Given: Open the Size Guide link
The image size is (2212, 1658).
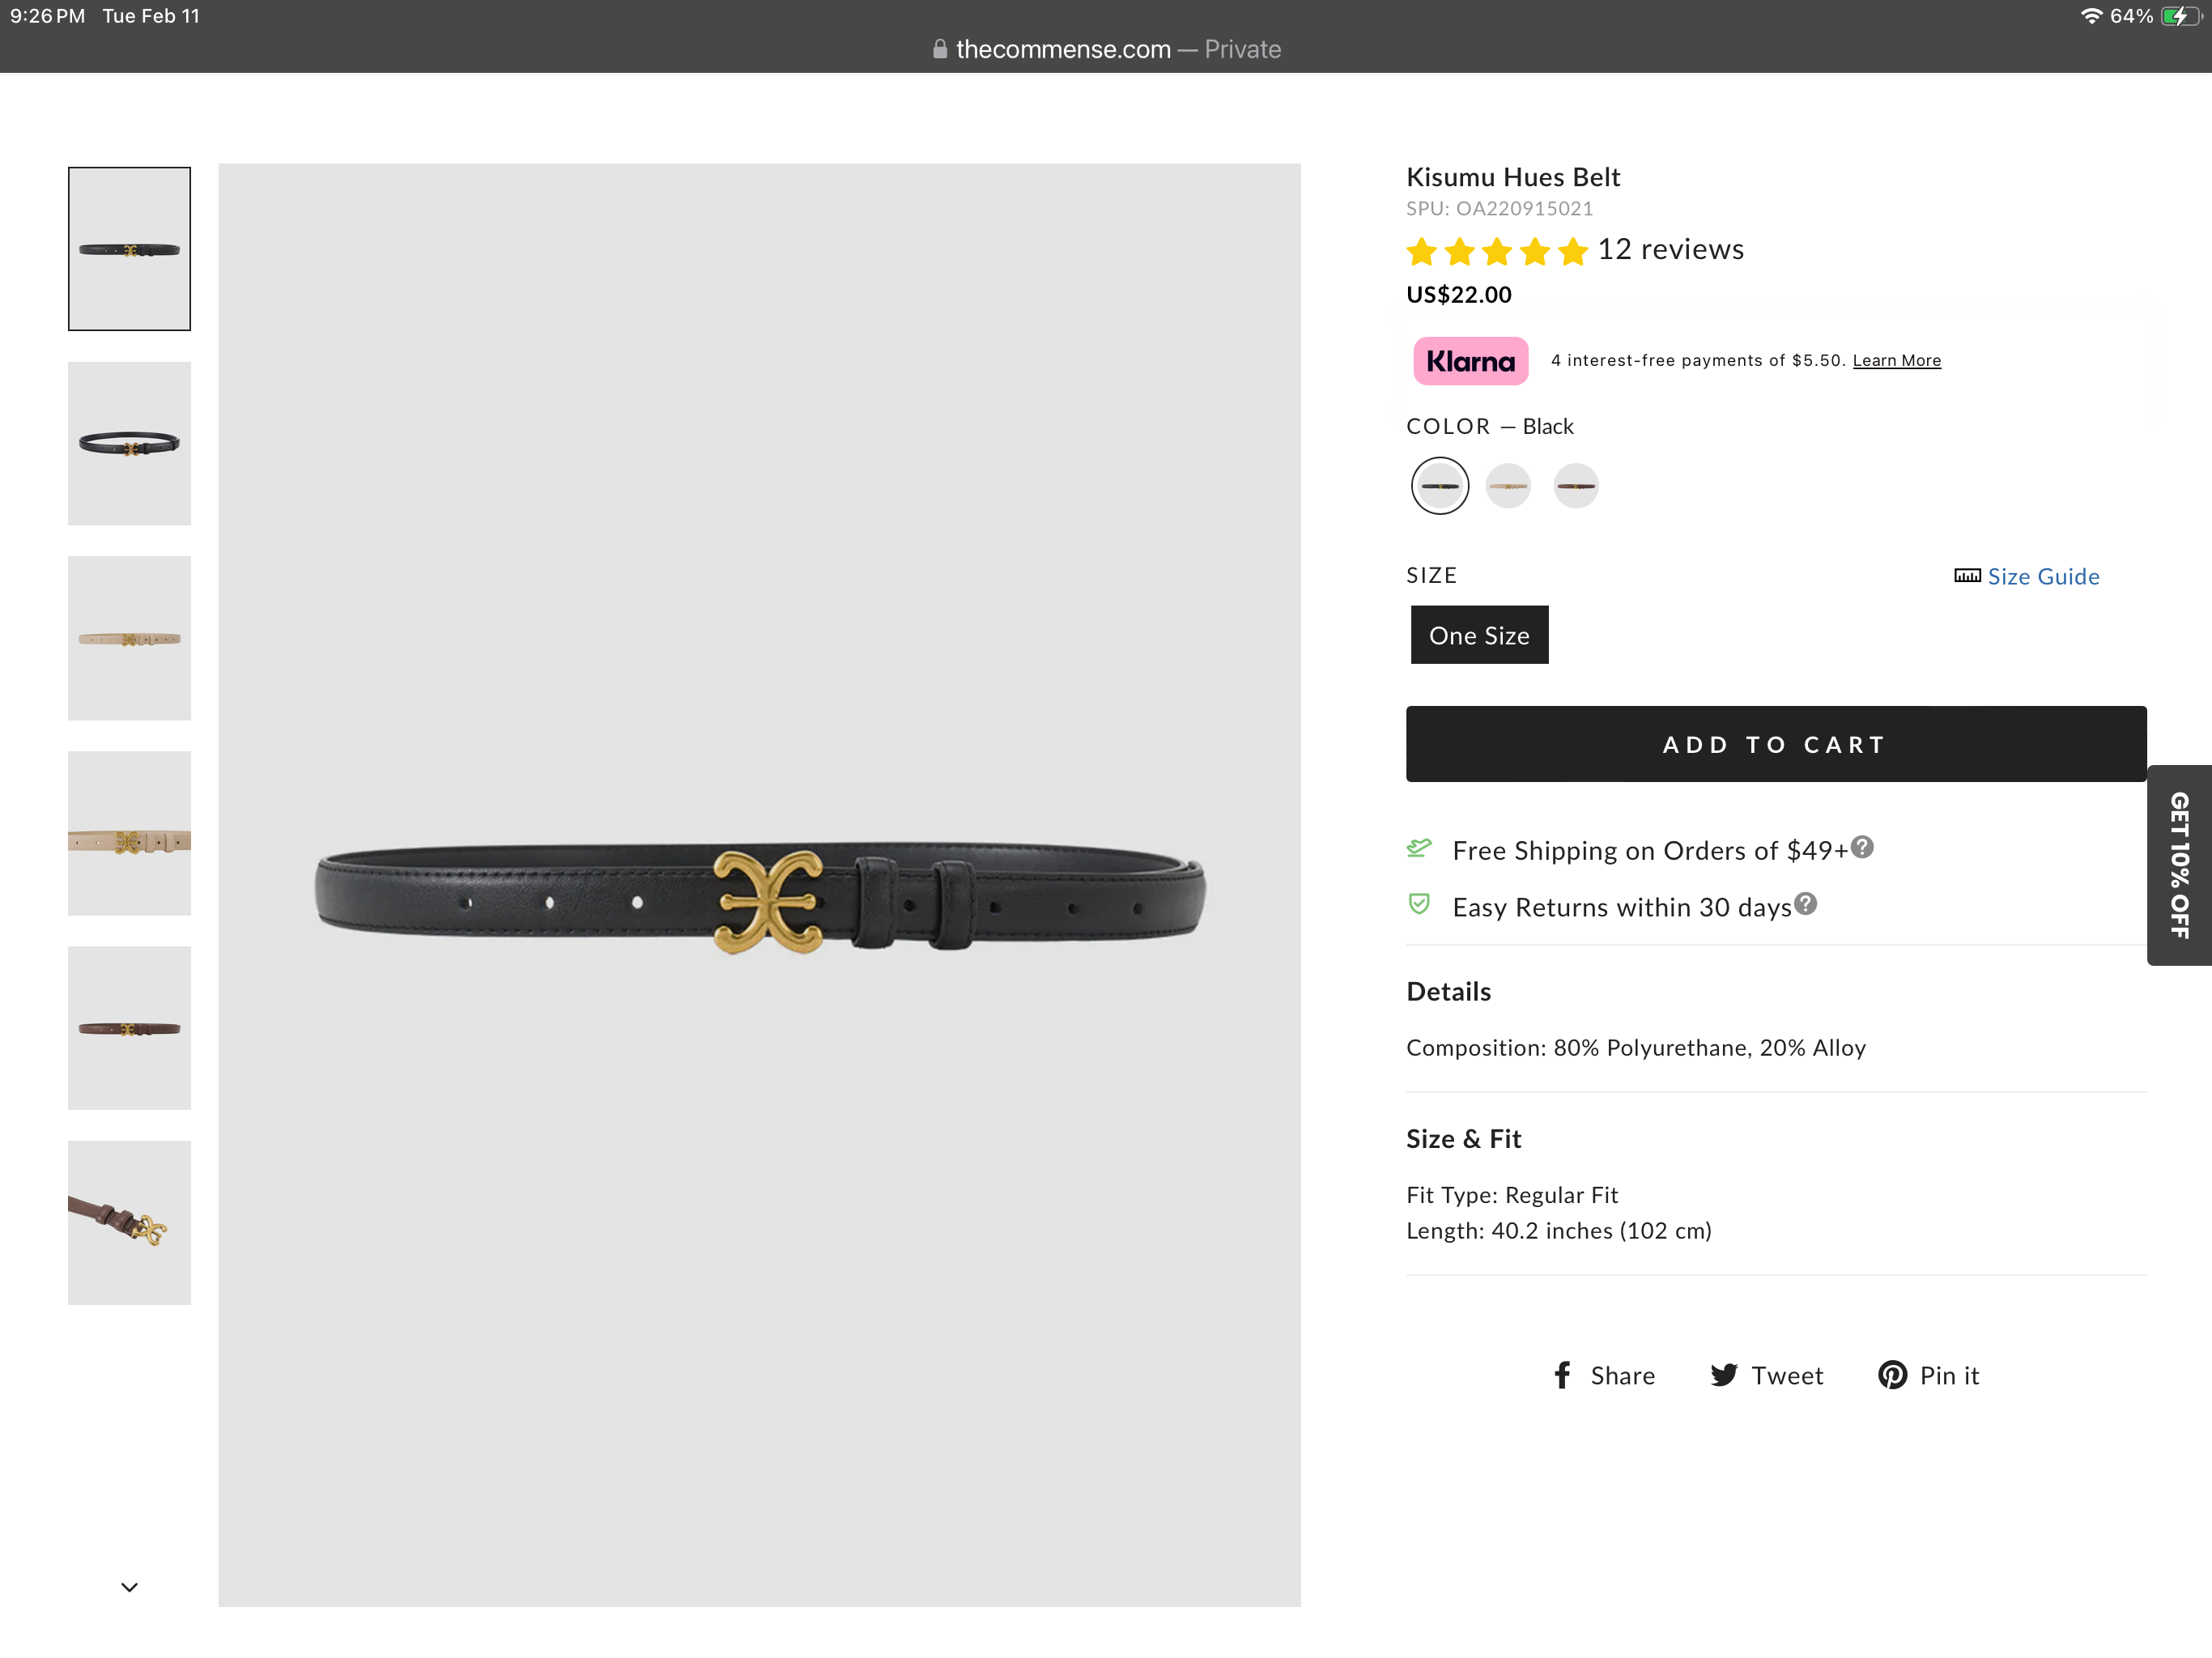Looking at the screenshot, I should tap(2043, 576).
